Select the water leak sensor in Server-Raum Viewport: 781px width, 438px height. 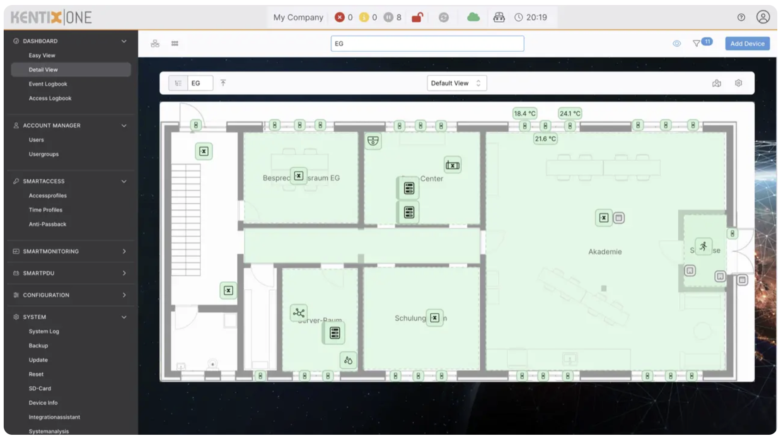coord(348,360)
